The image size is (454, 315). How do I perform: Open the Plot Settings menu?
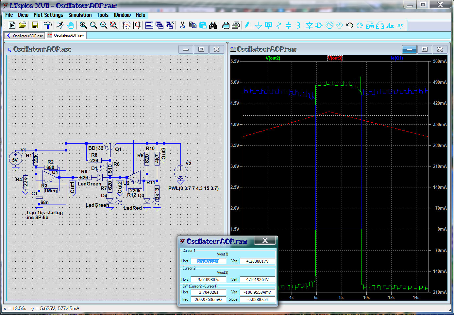coord(48,15)
